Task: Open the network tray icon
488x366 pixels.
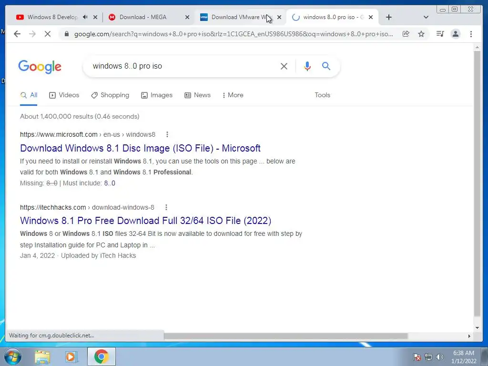Action: point(428,357)
